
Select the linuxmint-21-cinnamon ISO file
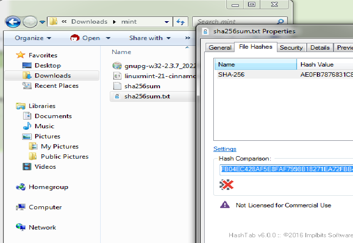click(x=160, y=76)
